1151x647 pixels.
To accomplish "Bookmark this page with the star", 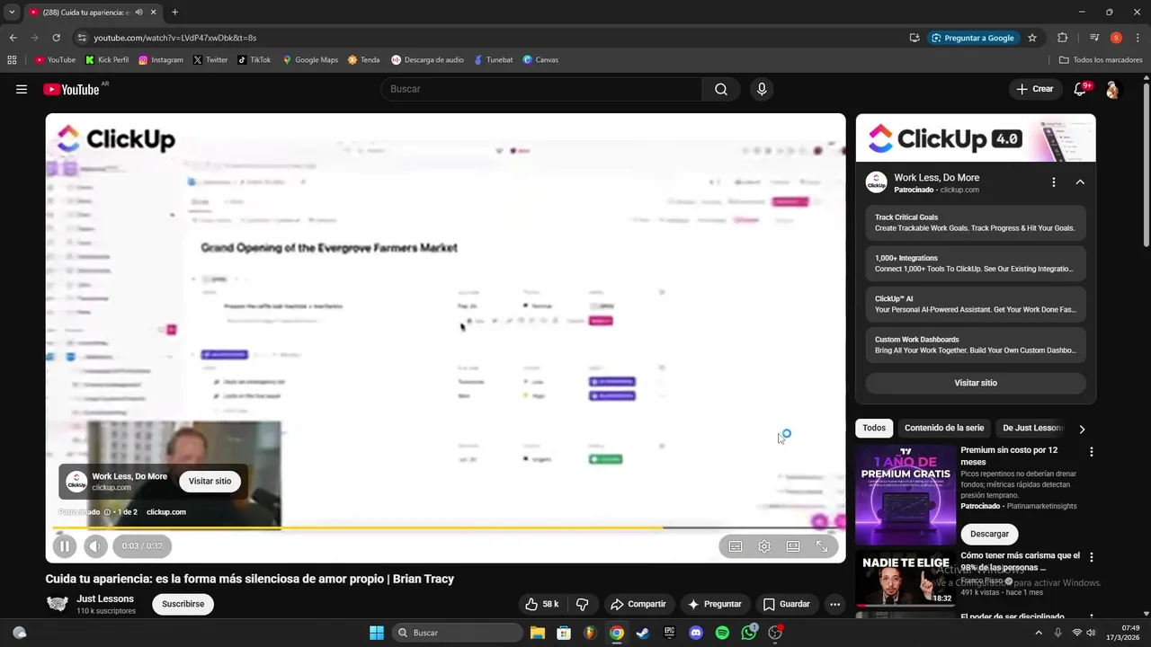I will click(1032, 38).
